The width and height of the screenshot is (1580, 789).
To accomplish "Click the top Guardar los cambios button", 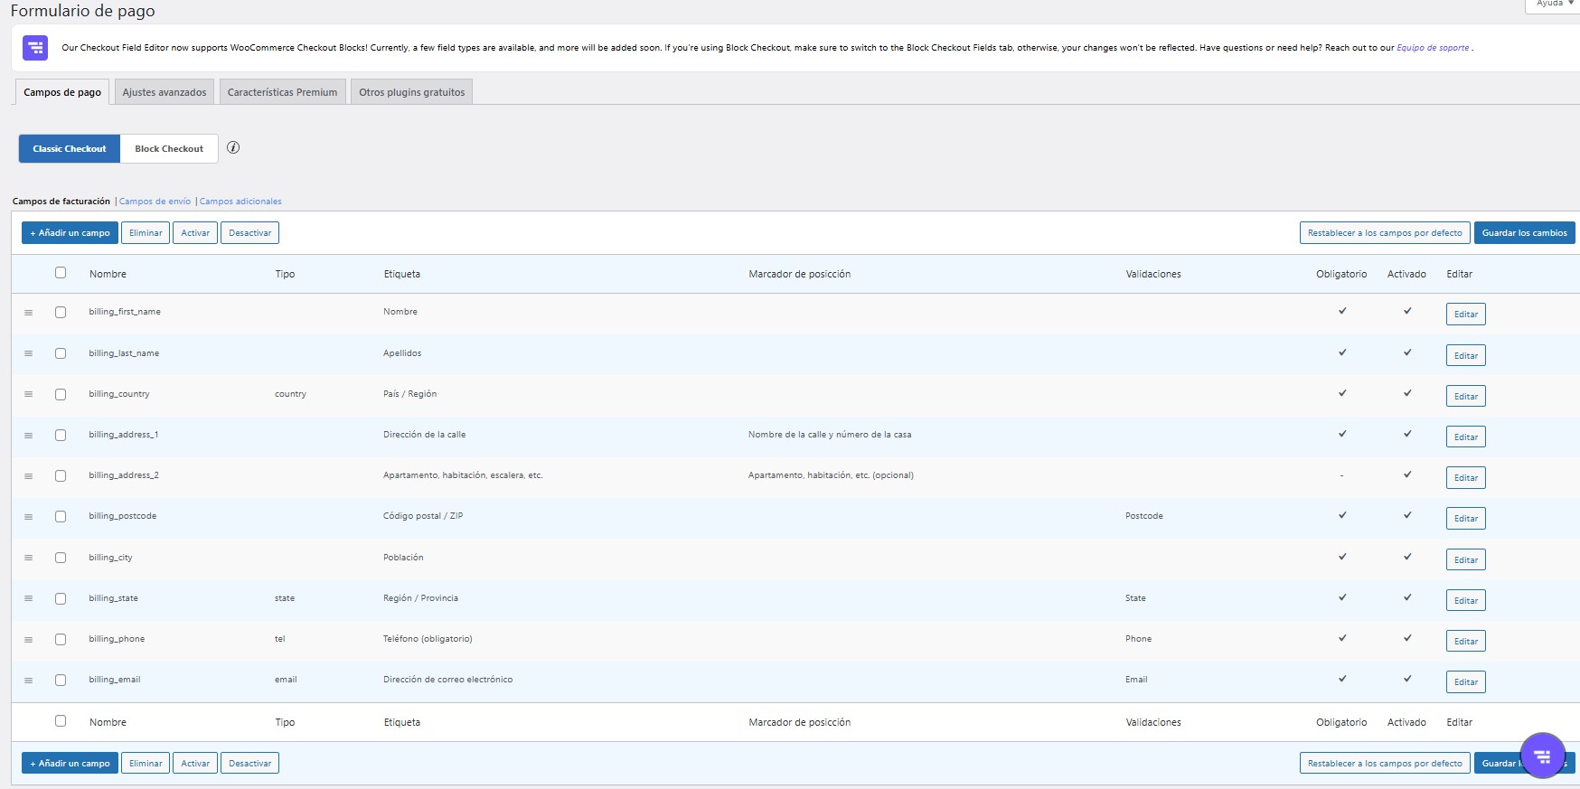I will click(x=1524, y=233).
